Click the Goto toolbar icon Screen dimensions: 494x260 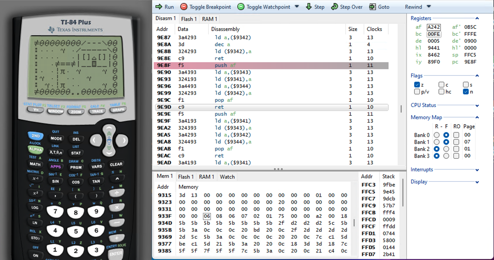[372, 7]
